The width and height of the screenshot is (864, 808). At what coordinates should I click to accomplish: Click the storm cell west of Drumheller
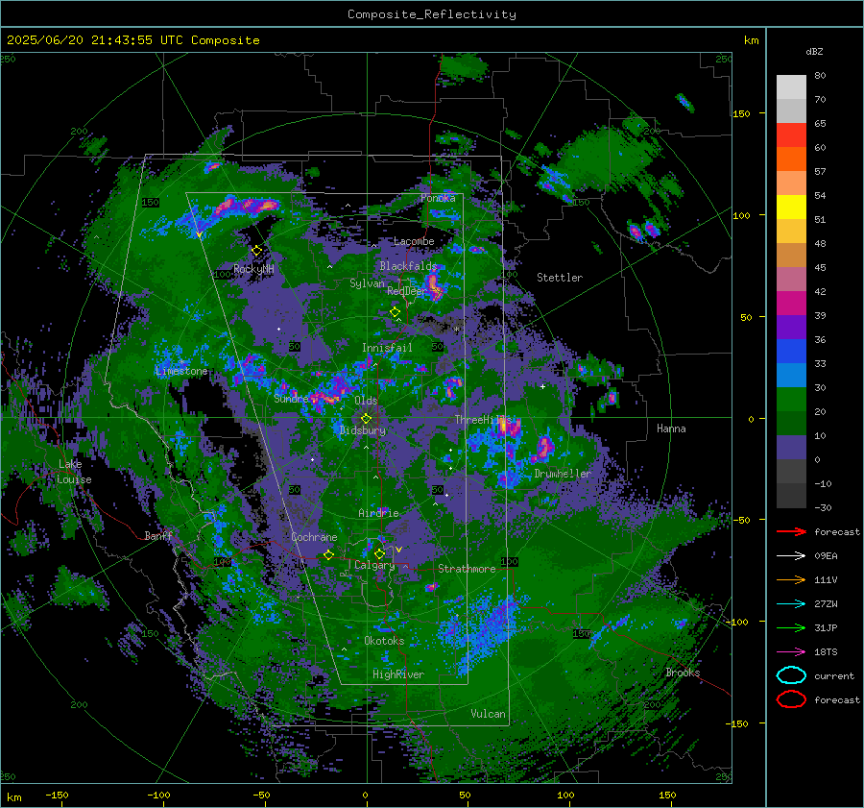pyautogui.click(x=545, y=448)
